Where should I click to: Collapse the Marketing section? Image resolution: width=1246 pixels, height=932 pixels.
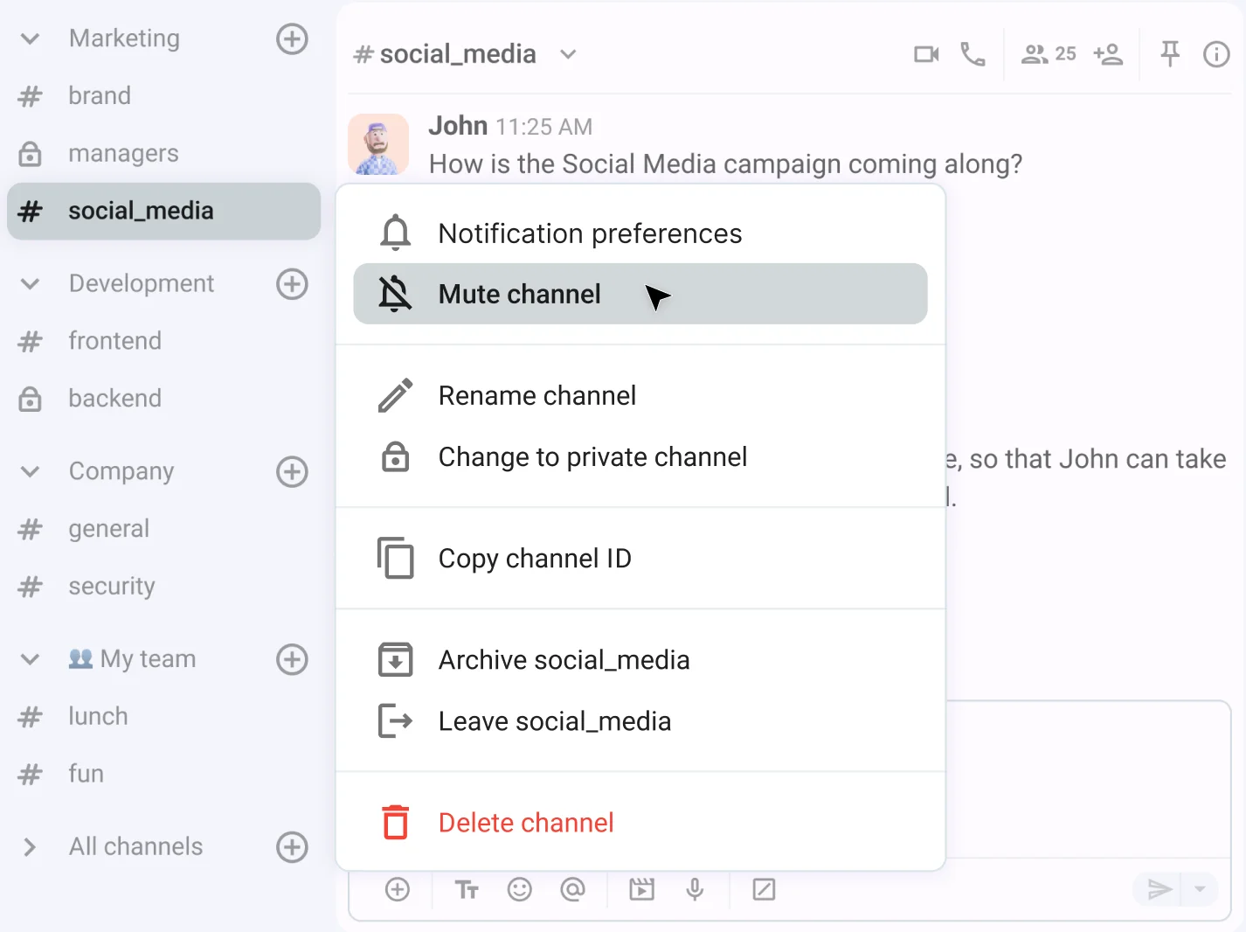point(29,38)
